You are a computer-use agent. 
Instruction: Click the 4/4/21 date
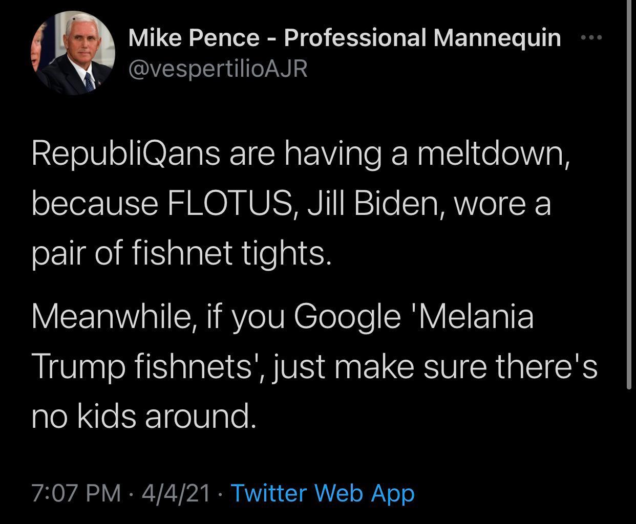pyautogui.click(x=176, y=493)
